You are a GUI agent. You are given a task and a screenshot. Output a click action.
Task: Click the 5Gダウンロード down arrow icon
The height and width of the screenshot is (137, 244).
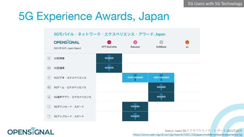coord(49,107)
